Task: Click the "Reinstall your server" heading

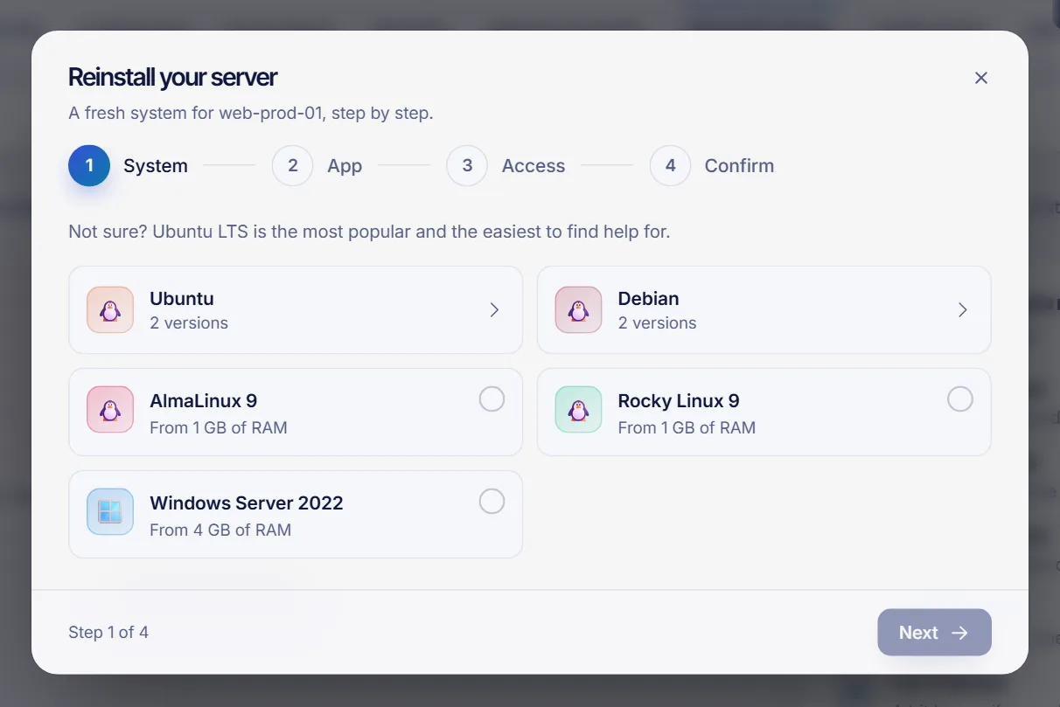Action: (172, 77)
